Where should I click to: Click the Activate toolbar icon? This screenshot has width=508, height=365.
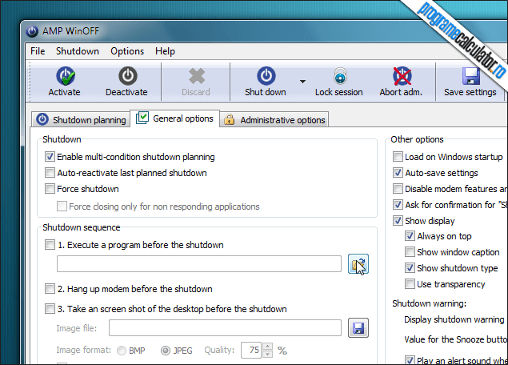(x=65, y=76)
